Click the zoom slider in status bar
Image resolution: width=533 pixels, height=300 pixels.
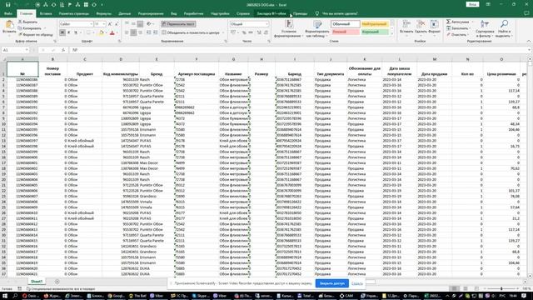[501, 288]
